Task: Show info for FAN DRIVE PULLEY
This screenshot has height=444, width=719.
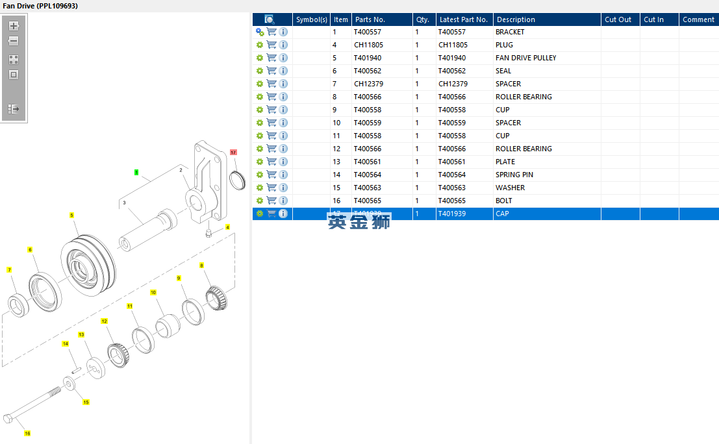Action: coord(283,58)
